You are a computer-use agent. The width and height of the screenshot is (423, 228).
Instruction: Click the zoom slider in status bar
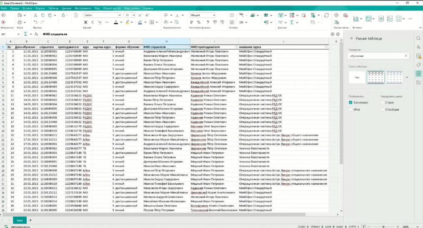point(383,227)
